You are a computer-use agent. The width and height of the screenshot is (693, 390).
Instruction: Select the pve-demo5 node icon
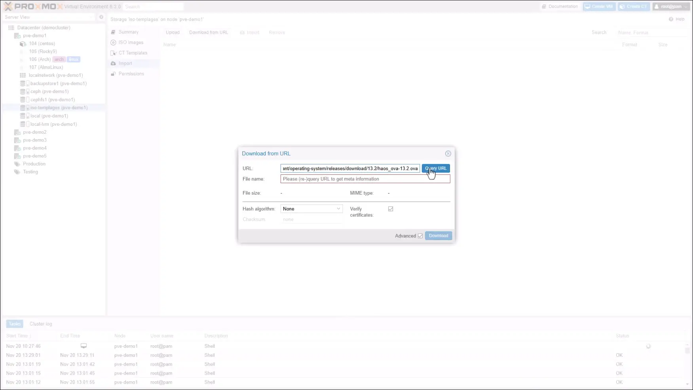click(17, 156)
